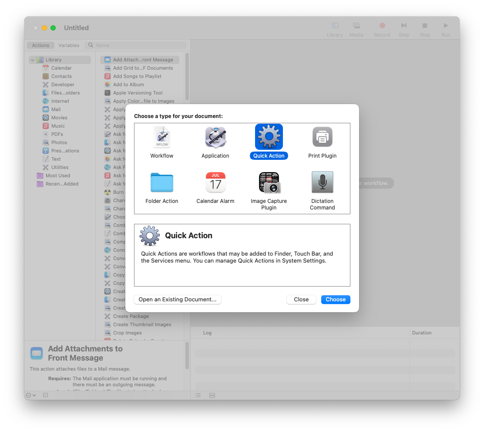Select the Image Capture Plugin icon

click(x=269, y=182)
